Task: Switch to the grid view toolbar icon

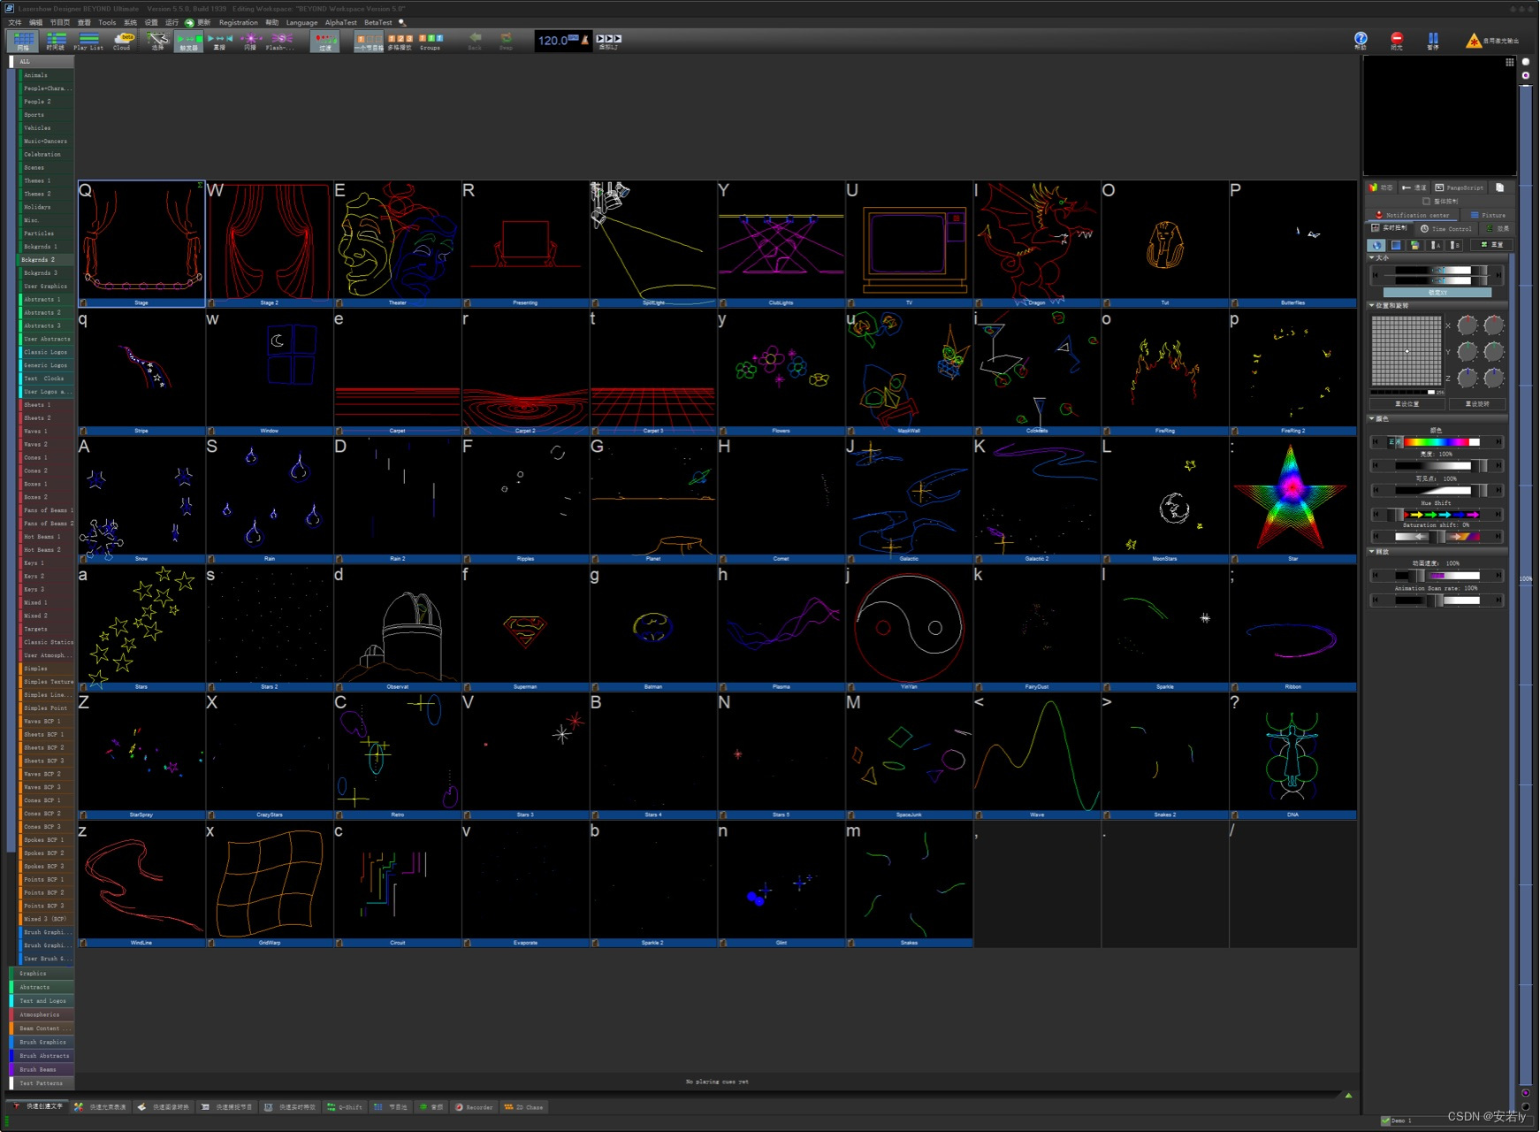Action: pyautogui.click(x=23, y=41)
